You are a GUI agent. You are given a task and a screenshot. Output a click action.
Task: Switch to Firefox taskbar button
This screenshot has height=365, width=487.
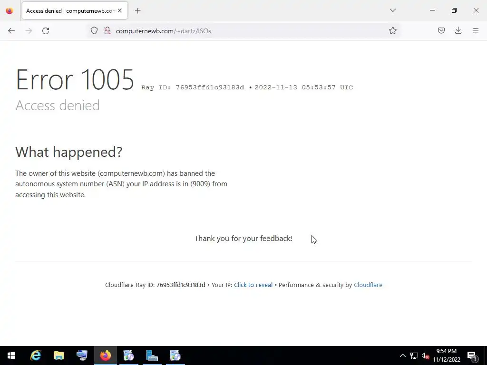pyautogui.click(x=105, y=355)
